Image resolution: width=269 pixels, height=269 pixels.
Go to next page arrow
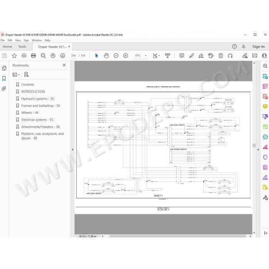(x=63, y=56)
